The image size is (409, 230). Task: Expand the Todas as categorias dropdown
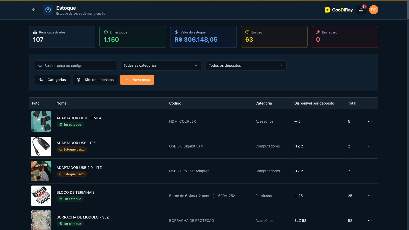[161, 65]
